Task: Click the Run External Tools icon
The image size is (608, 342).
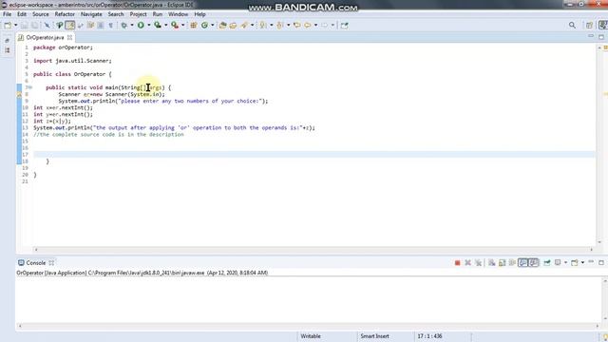Action: (175, 26)
